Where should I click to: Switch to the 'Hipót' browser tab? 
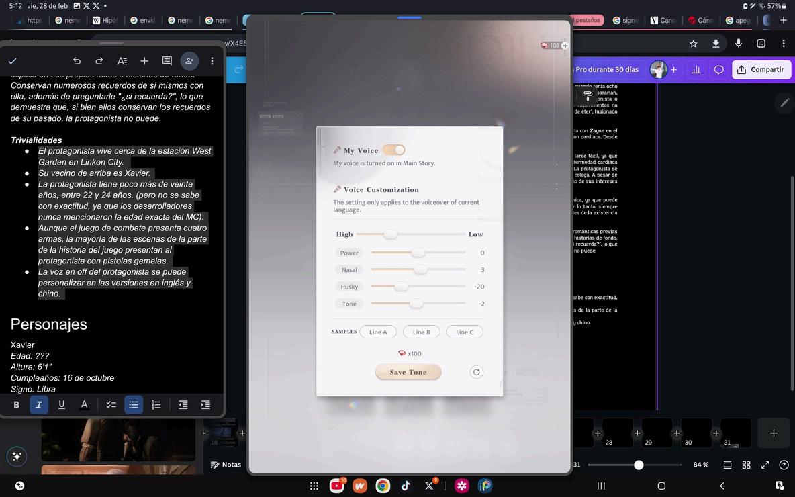105,20
